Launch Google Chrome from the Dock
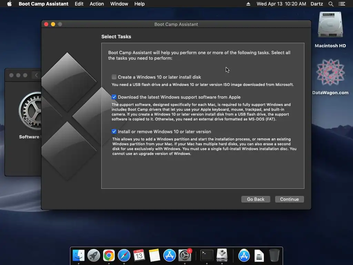This screenshot has height=265, width=353. pyautogui.click(x=109, y=255)
